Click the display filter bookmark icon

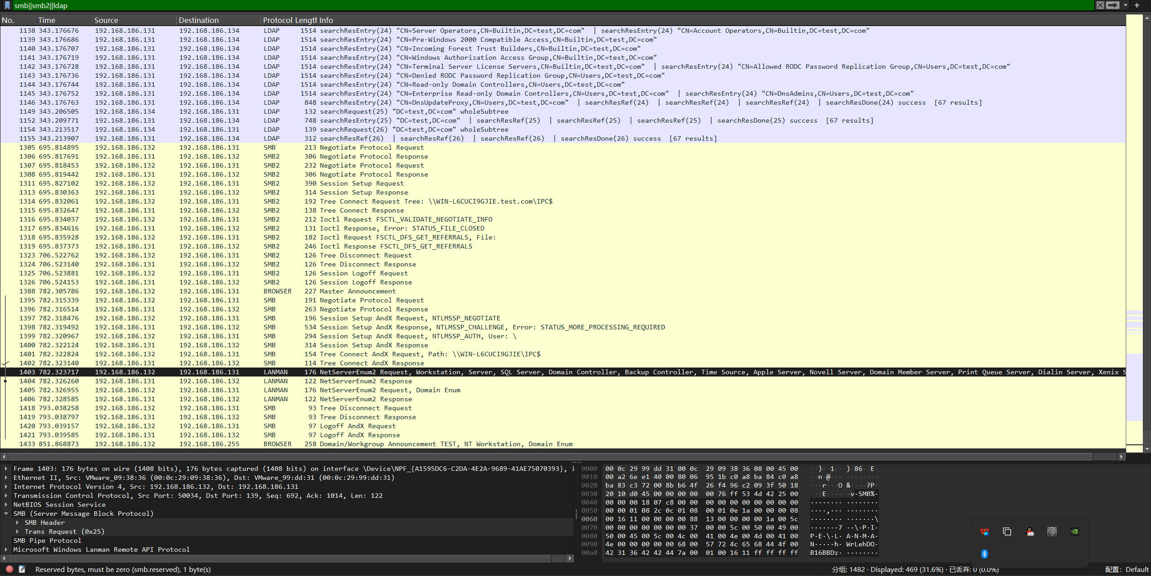point(7,5)
